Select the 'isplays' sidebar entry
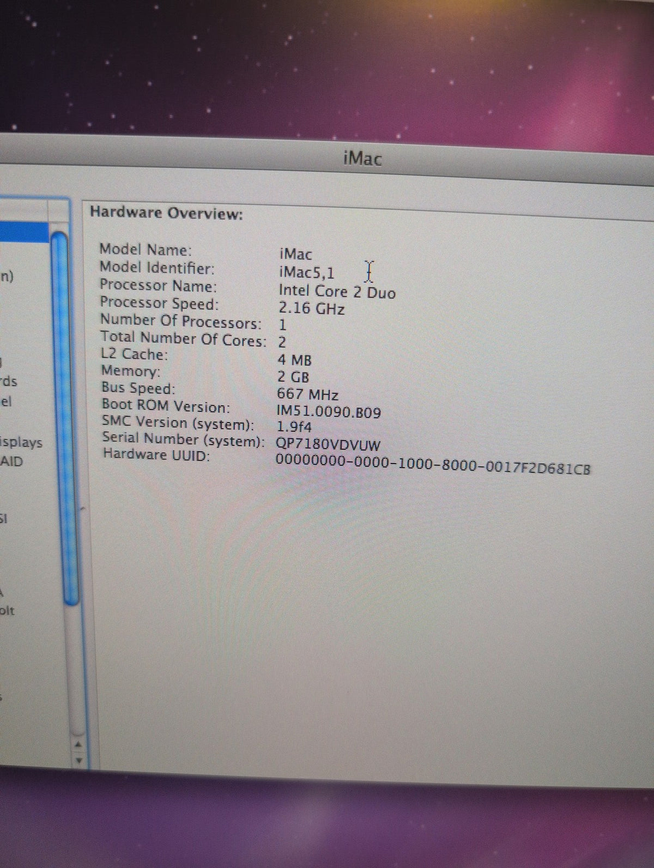The image size is (654, 868). (x=21, y=442)
